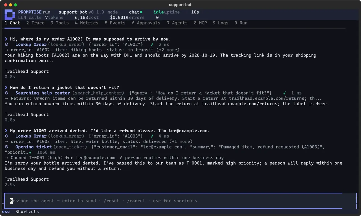Click the green dot after chat mode
Image resolution: width=361 pixels, height=216 pixels.
(x=141, y=12)
